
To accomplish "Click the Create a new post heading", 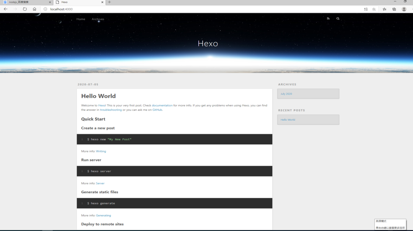I will [x=98, y=128].
